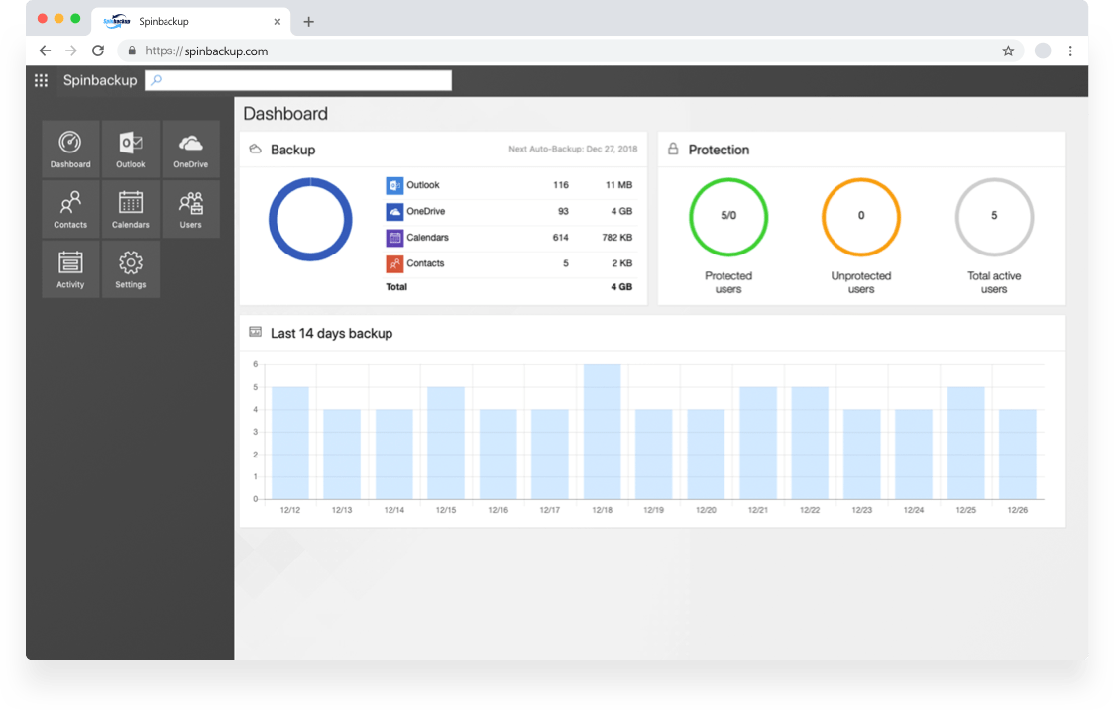Click the Contacts icon in Backup table
Viewport: 1114px width, 711px height.
[394, 264]
